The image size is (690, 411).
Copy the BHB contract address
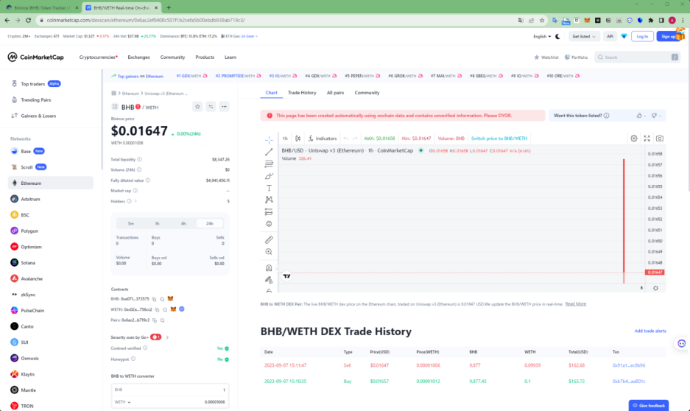click(x=154, y=299)
